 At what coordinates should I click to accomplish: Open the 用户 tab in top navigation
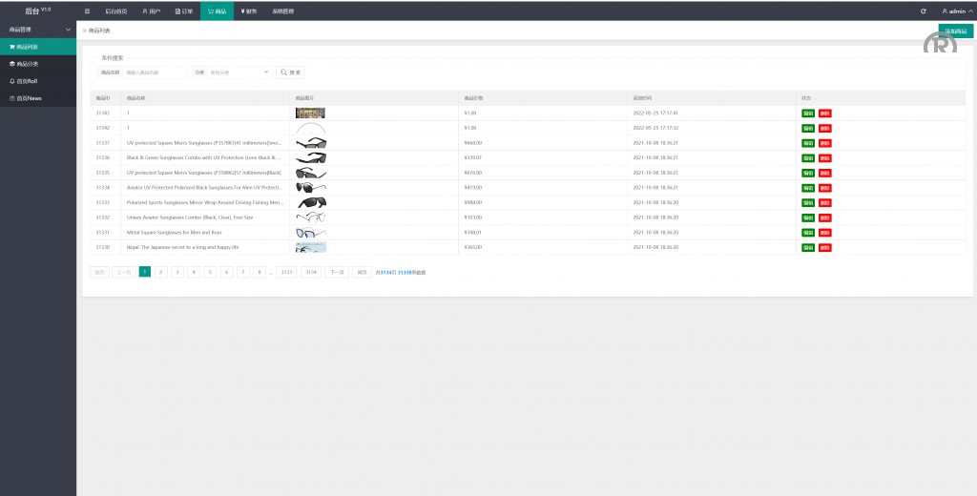pyautogui.click(x=151, y=10)
